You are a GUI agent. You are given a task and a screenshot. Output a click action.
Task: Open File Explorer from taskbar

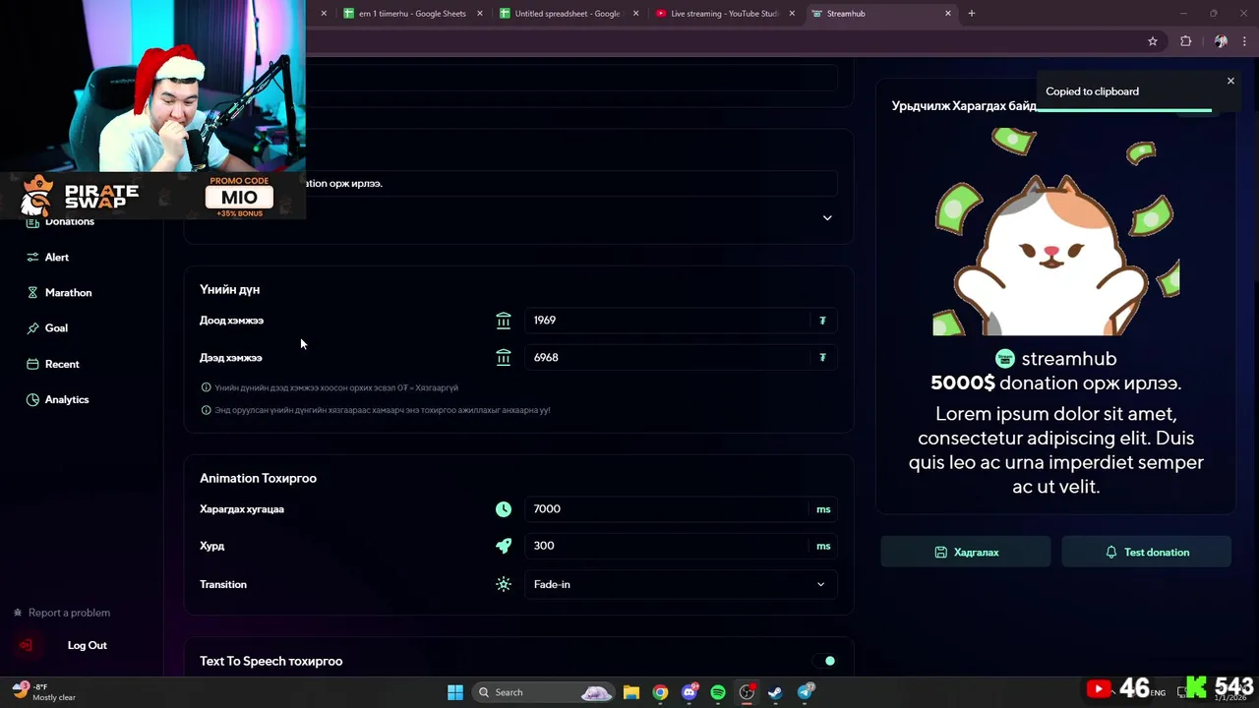click(x=631, y=692)
